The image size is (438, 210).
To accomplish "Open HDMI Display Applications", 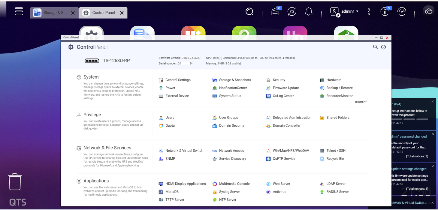I will (182, 184).
